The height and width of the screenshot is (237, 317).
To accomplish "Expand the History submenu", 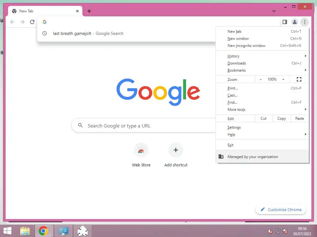I will pyautogui.click(x=262, y=56).
